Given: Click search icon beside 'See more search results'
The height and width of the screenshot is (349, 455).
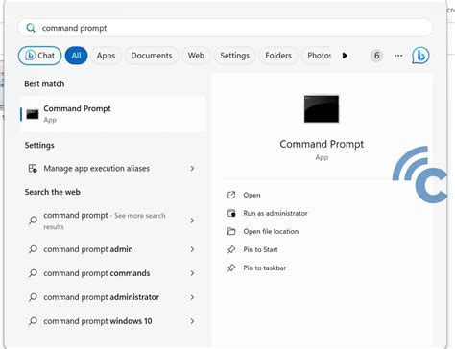Looking at the screenshot, I should point(33,221).
